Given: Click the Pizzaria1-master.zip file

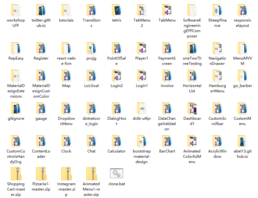Looking at the screenshot, I should (41, 174).
